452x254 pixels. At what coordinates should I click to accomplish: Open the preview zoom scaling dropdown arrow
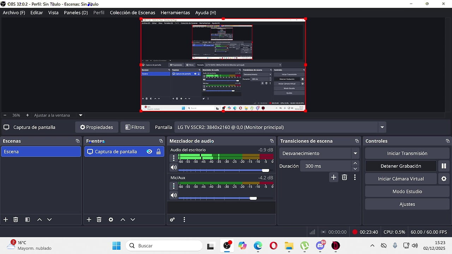tap(81, 115)
